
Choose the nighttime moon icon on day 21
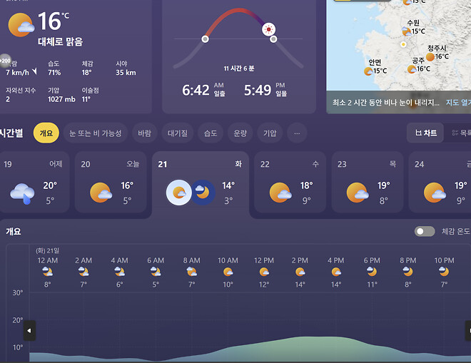click(x=203, y=193)
